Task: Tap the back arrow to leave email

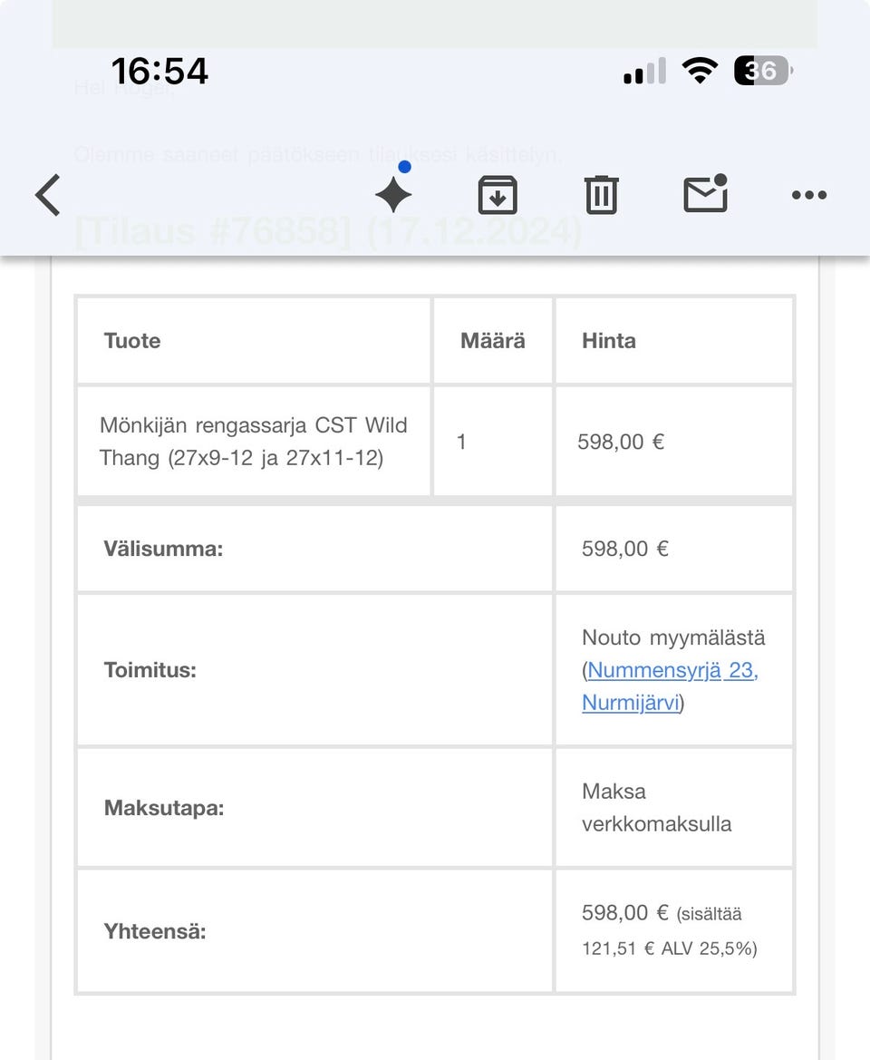Action: click(48, 195)
